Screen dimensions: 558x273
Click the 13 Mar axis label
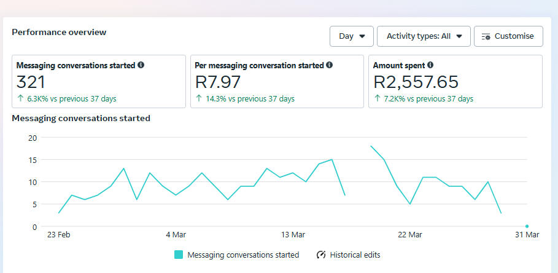click(x=293, y=235)
